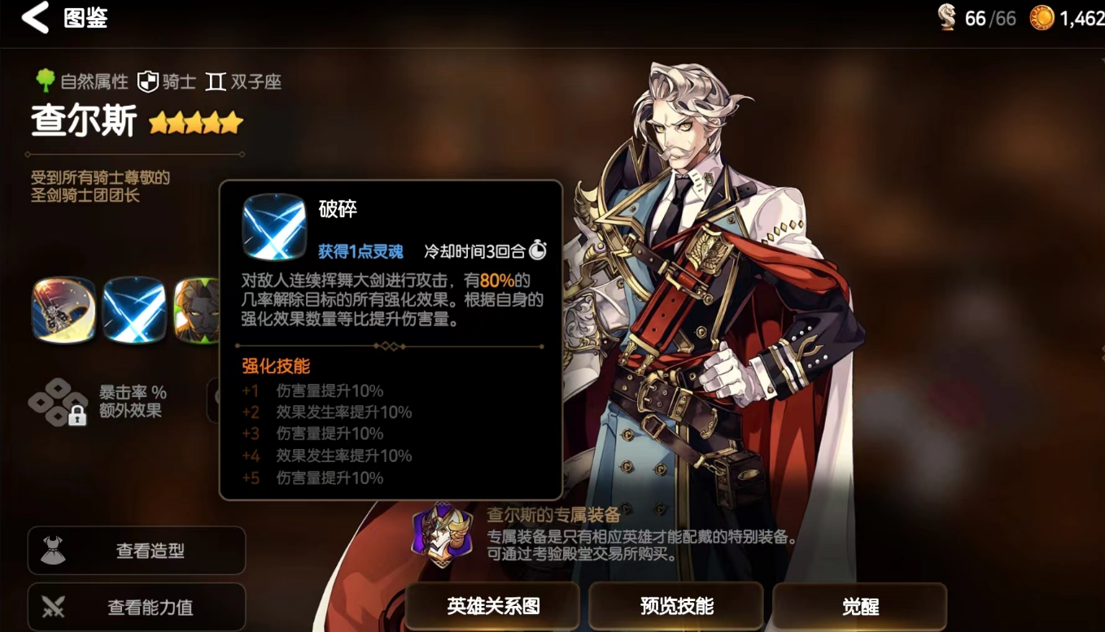
Task: Open 查看造型 skin viewer
Action: (x=137, y=551)
